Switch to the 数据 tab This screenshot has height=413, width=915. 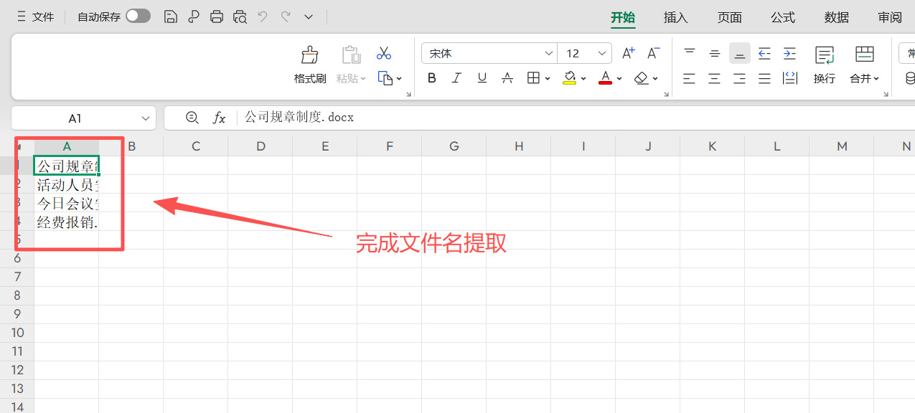coord(837,17)
